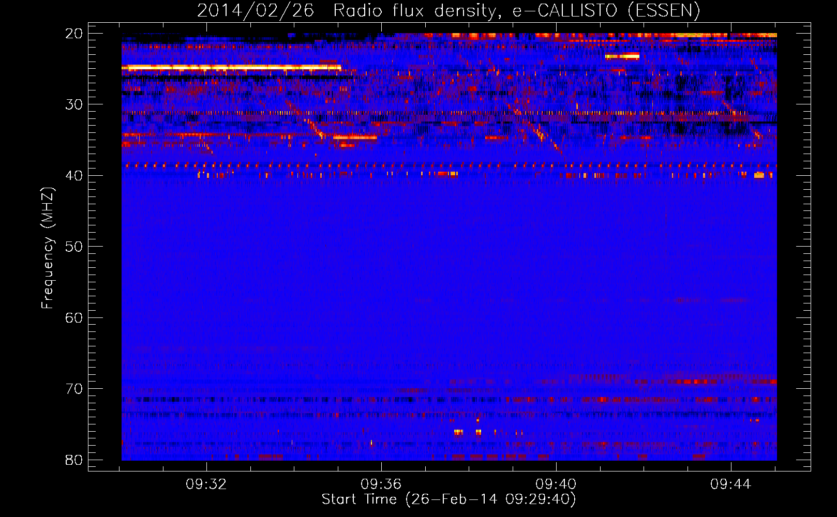Click the 70 frequency tick label
Image resolution: width=837 pixels, height=517 pixels.
74,389
